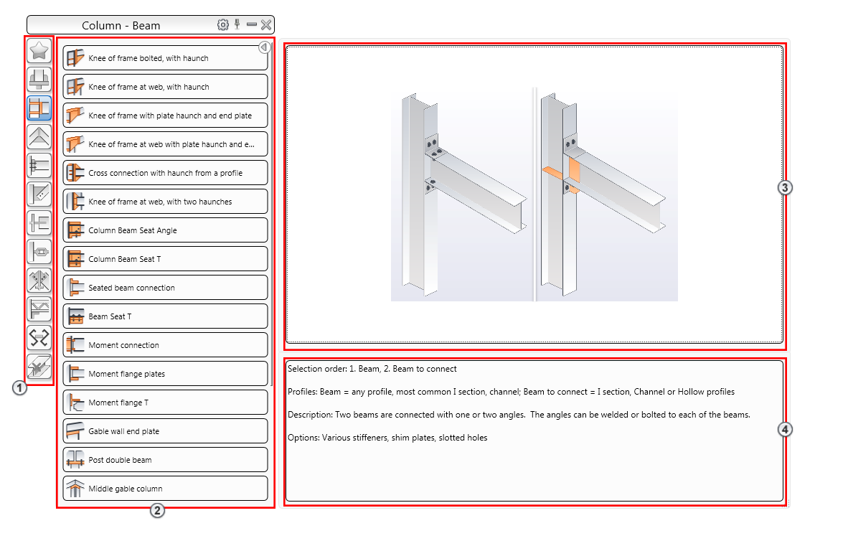Pick the Middle gable column component
Viewport: 848px width, 546px height.
[165, 488]
